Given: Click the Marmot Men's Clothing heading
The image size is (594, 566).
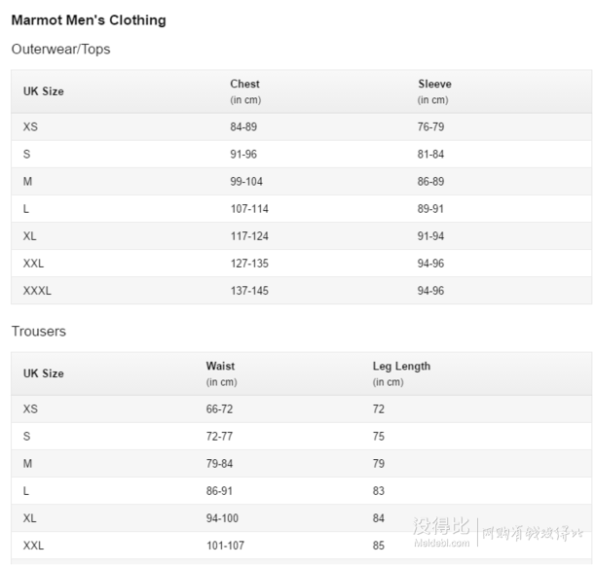Looking at the screenshot, I should tap(89, 20).
